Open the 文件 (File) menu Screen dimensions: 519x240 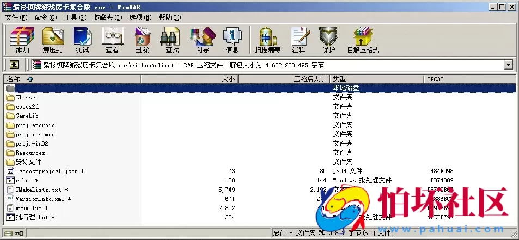click(16, 17)
